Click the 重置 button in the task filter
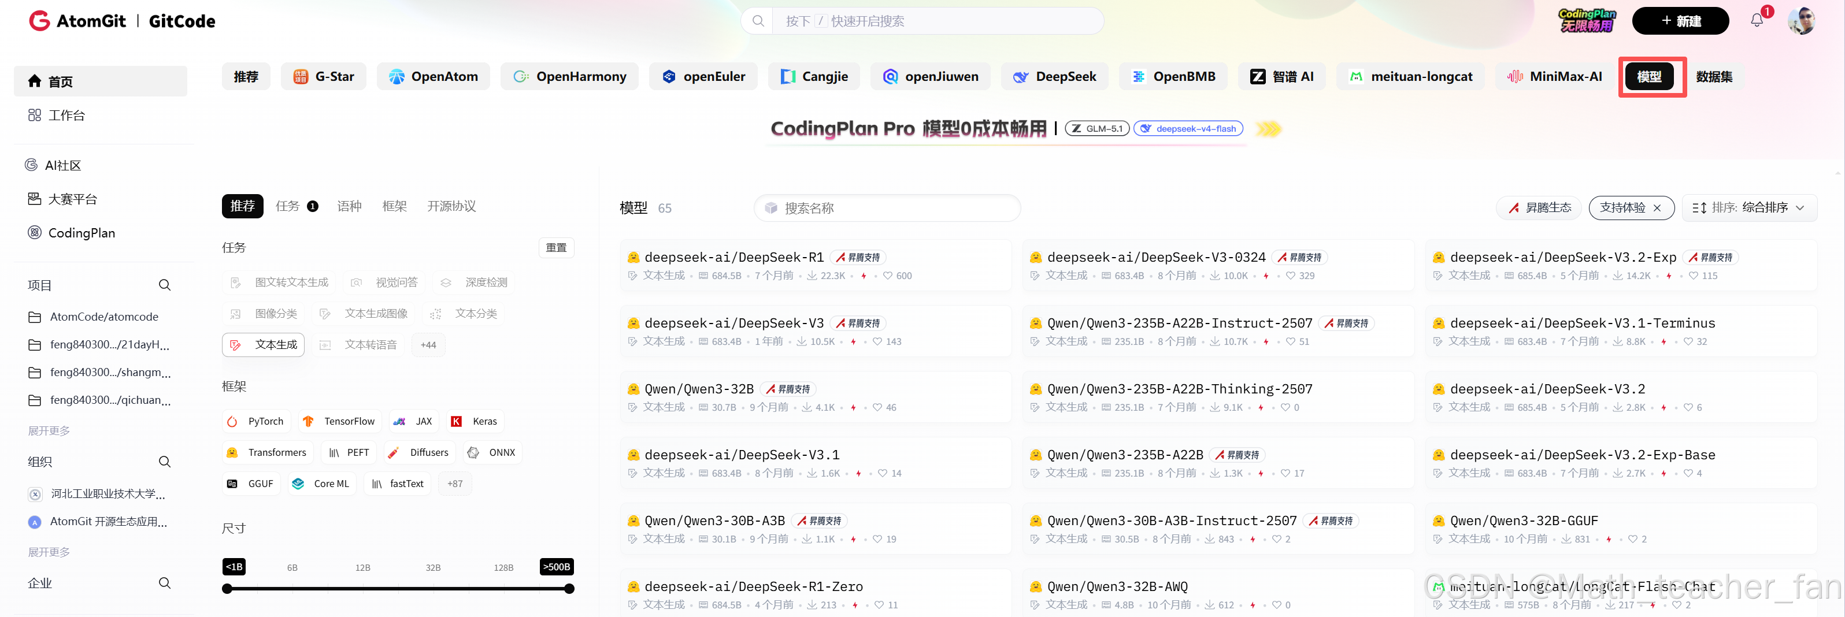Viewport: 1845px width, 617px height. [x=556, y=248]
